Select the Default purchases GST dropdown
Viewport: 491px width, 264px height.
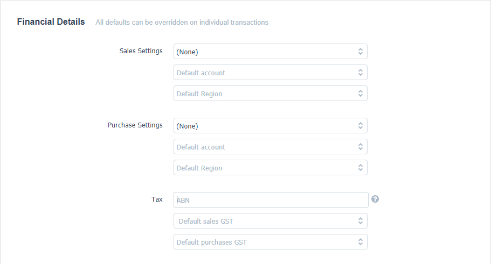270,242
